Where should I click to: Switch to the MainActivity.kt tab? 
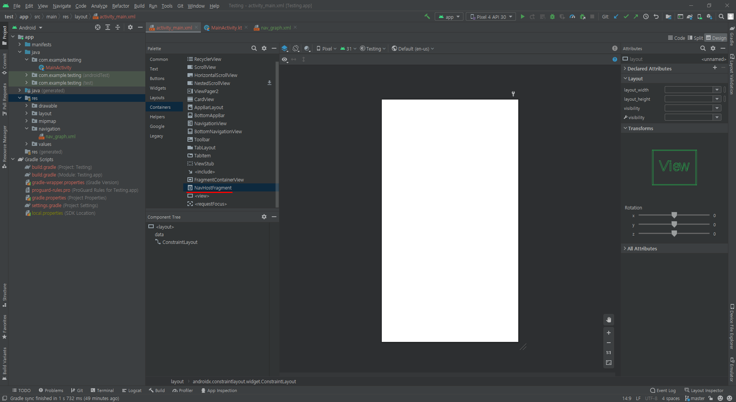point(226,28)
